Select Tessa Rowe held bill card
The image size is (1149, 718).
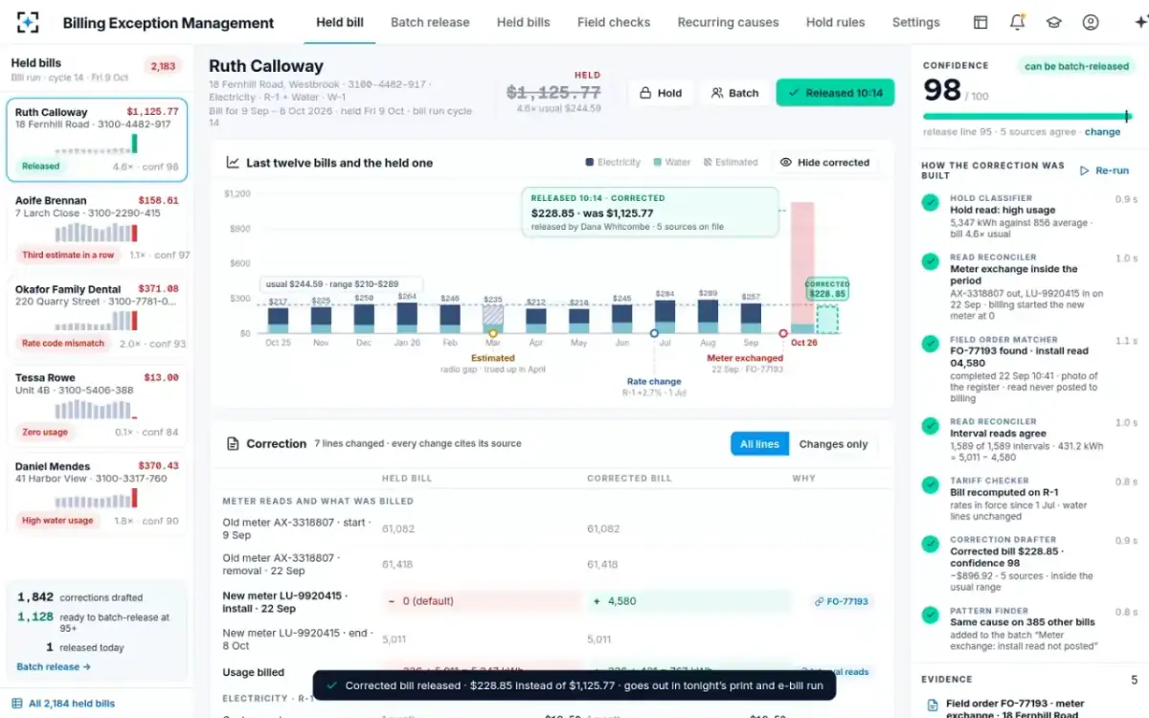(97, 407)
